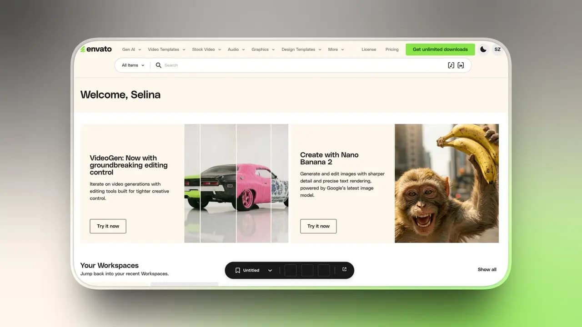
Task: Click Try it now under VideoGen
Action: point(108,226)
